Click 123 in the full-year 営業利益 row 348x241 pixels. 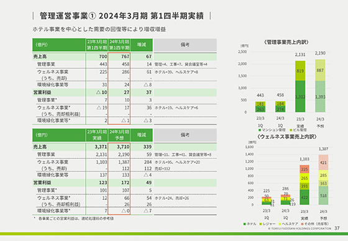103,183
